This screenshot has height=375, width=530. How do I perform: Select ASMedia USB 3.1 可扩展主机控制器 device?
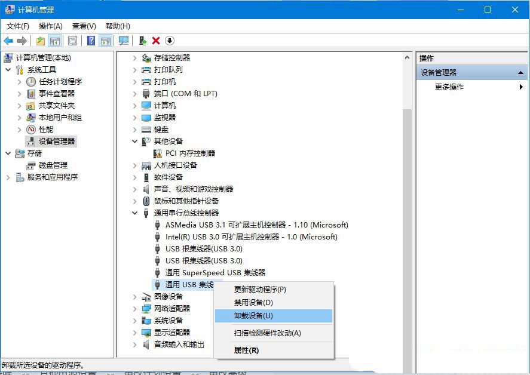257,225
